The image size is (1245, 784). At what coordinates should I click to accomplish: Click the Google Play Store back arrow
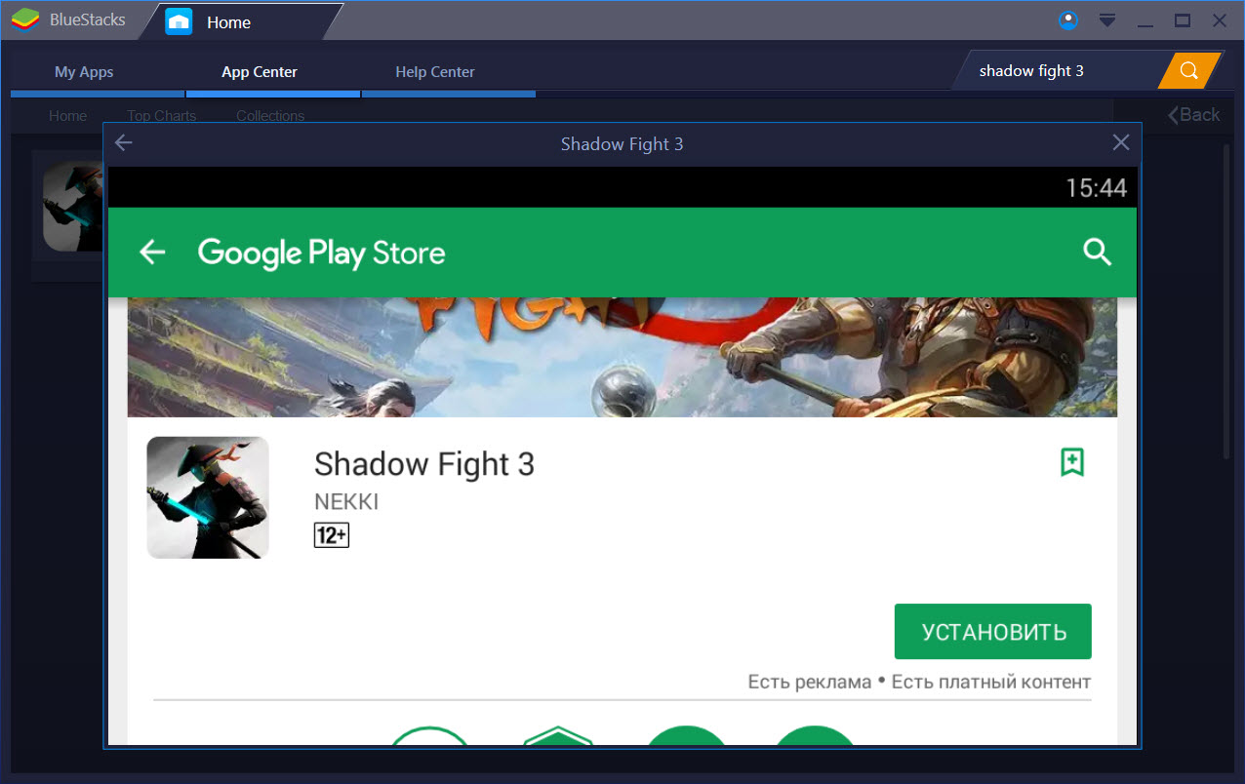[152, 253]
